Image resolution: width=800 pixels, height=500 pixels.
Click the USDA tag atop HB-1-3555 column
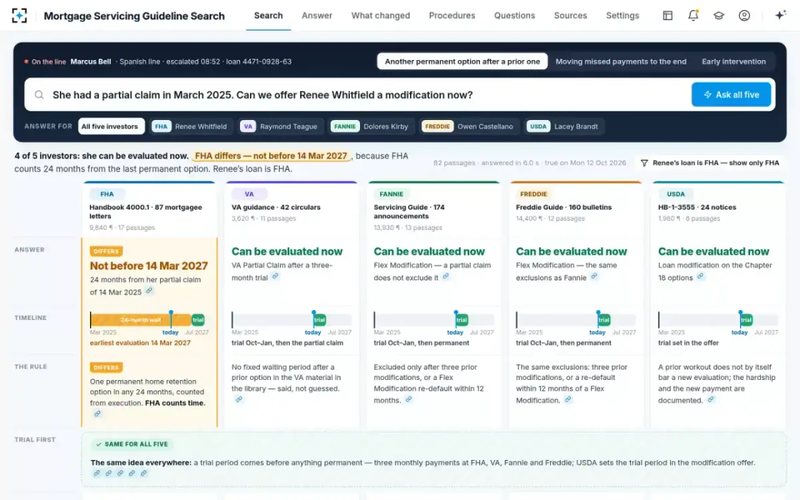pyautogui.click(x=676, y=194)
